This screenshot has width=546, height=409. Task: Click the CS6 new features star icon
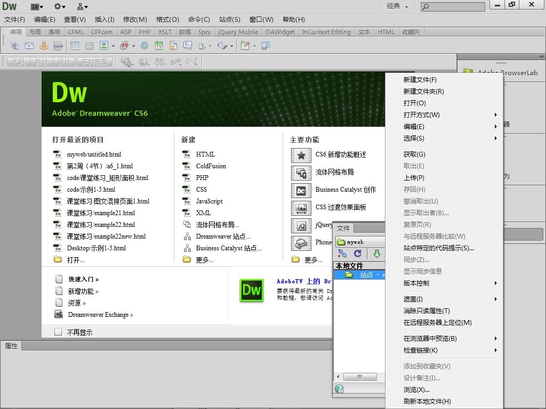click(301, 155)
